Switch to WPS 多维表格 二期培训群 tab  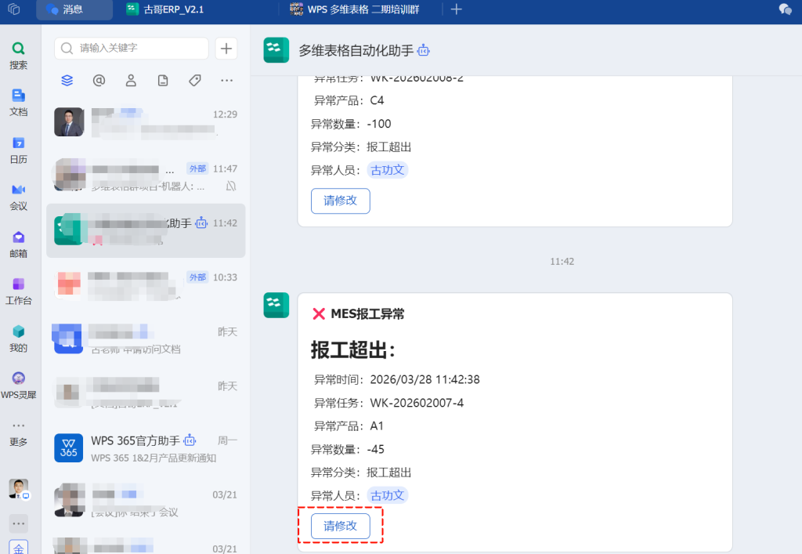click(355, 9)
